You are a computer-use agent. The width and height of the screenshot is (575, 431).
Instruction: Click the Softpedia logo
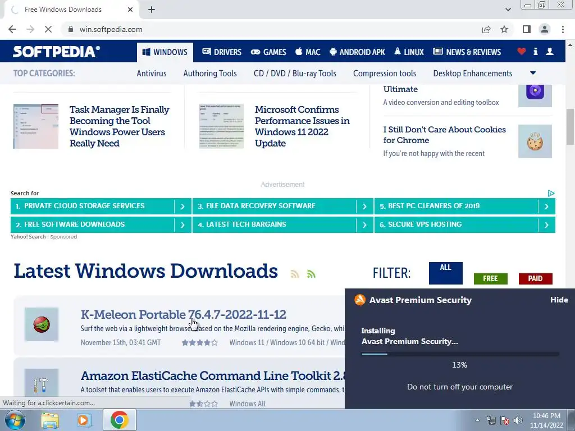click(x=56, y=52)
